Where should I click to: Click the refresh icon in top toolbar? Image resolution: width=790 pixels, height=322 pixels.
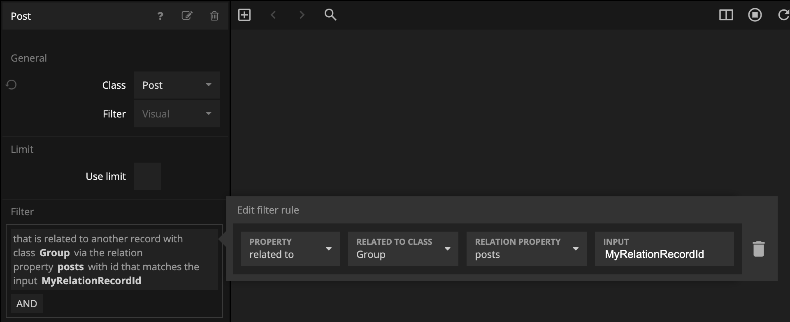tap(783, 15)
